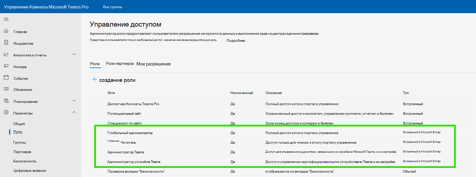Click the Аналитика и отчеты chart icon
The width and height of the screenshot is (476, 177).
[x=6, y=54]
